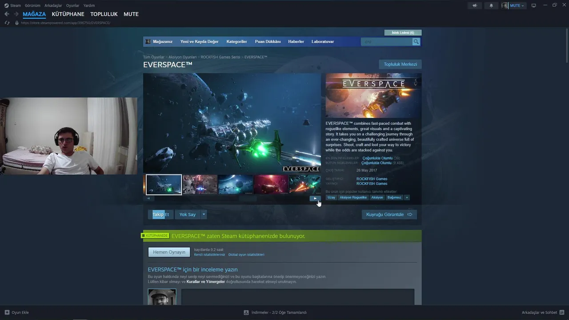
Task: Open the Oyunlar menu
Action: click(73, 5)
